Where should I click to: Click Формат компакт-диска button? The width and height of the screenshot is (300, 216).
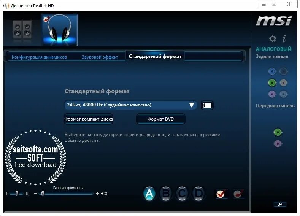(88, 119)
